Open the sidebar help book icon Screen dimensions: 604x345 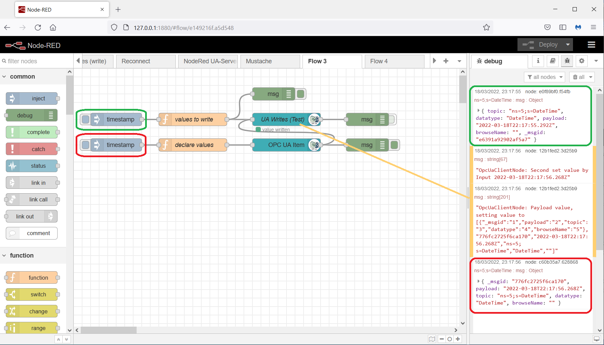[x=553, y=61]
